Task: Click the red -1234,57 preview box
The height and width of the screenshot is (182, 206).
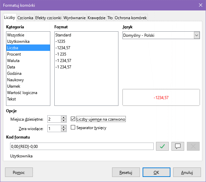Action: coord(161,97)
